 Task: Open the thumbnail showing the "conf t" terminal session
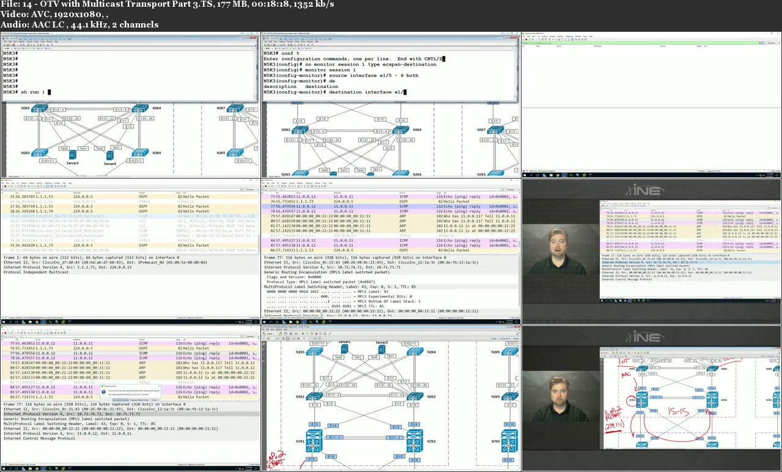(391, 105)
